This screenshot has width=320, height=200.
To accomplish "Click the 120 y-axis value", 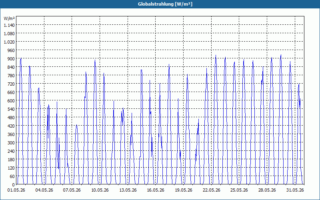I will [11, 168].
